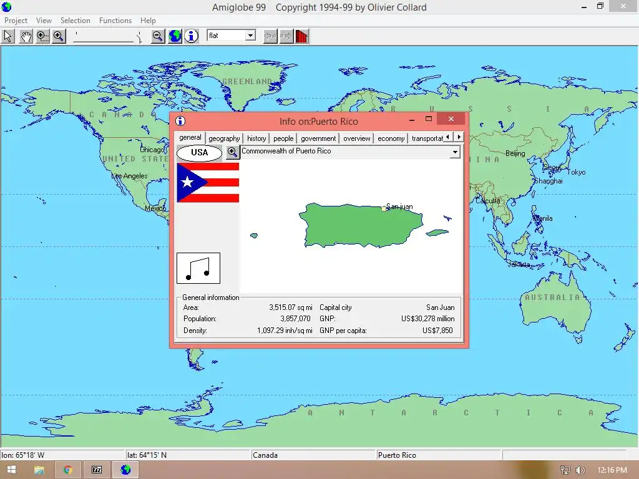Click the red statistics chart icon

302,36
